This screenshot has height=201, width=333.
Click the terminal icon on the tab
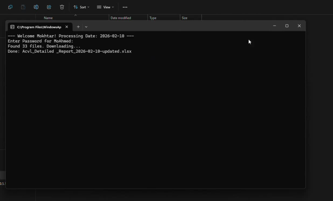coord(12,27)
